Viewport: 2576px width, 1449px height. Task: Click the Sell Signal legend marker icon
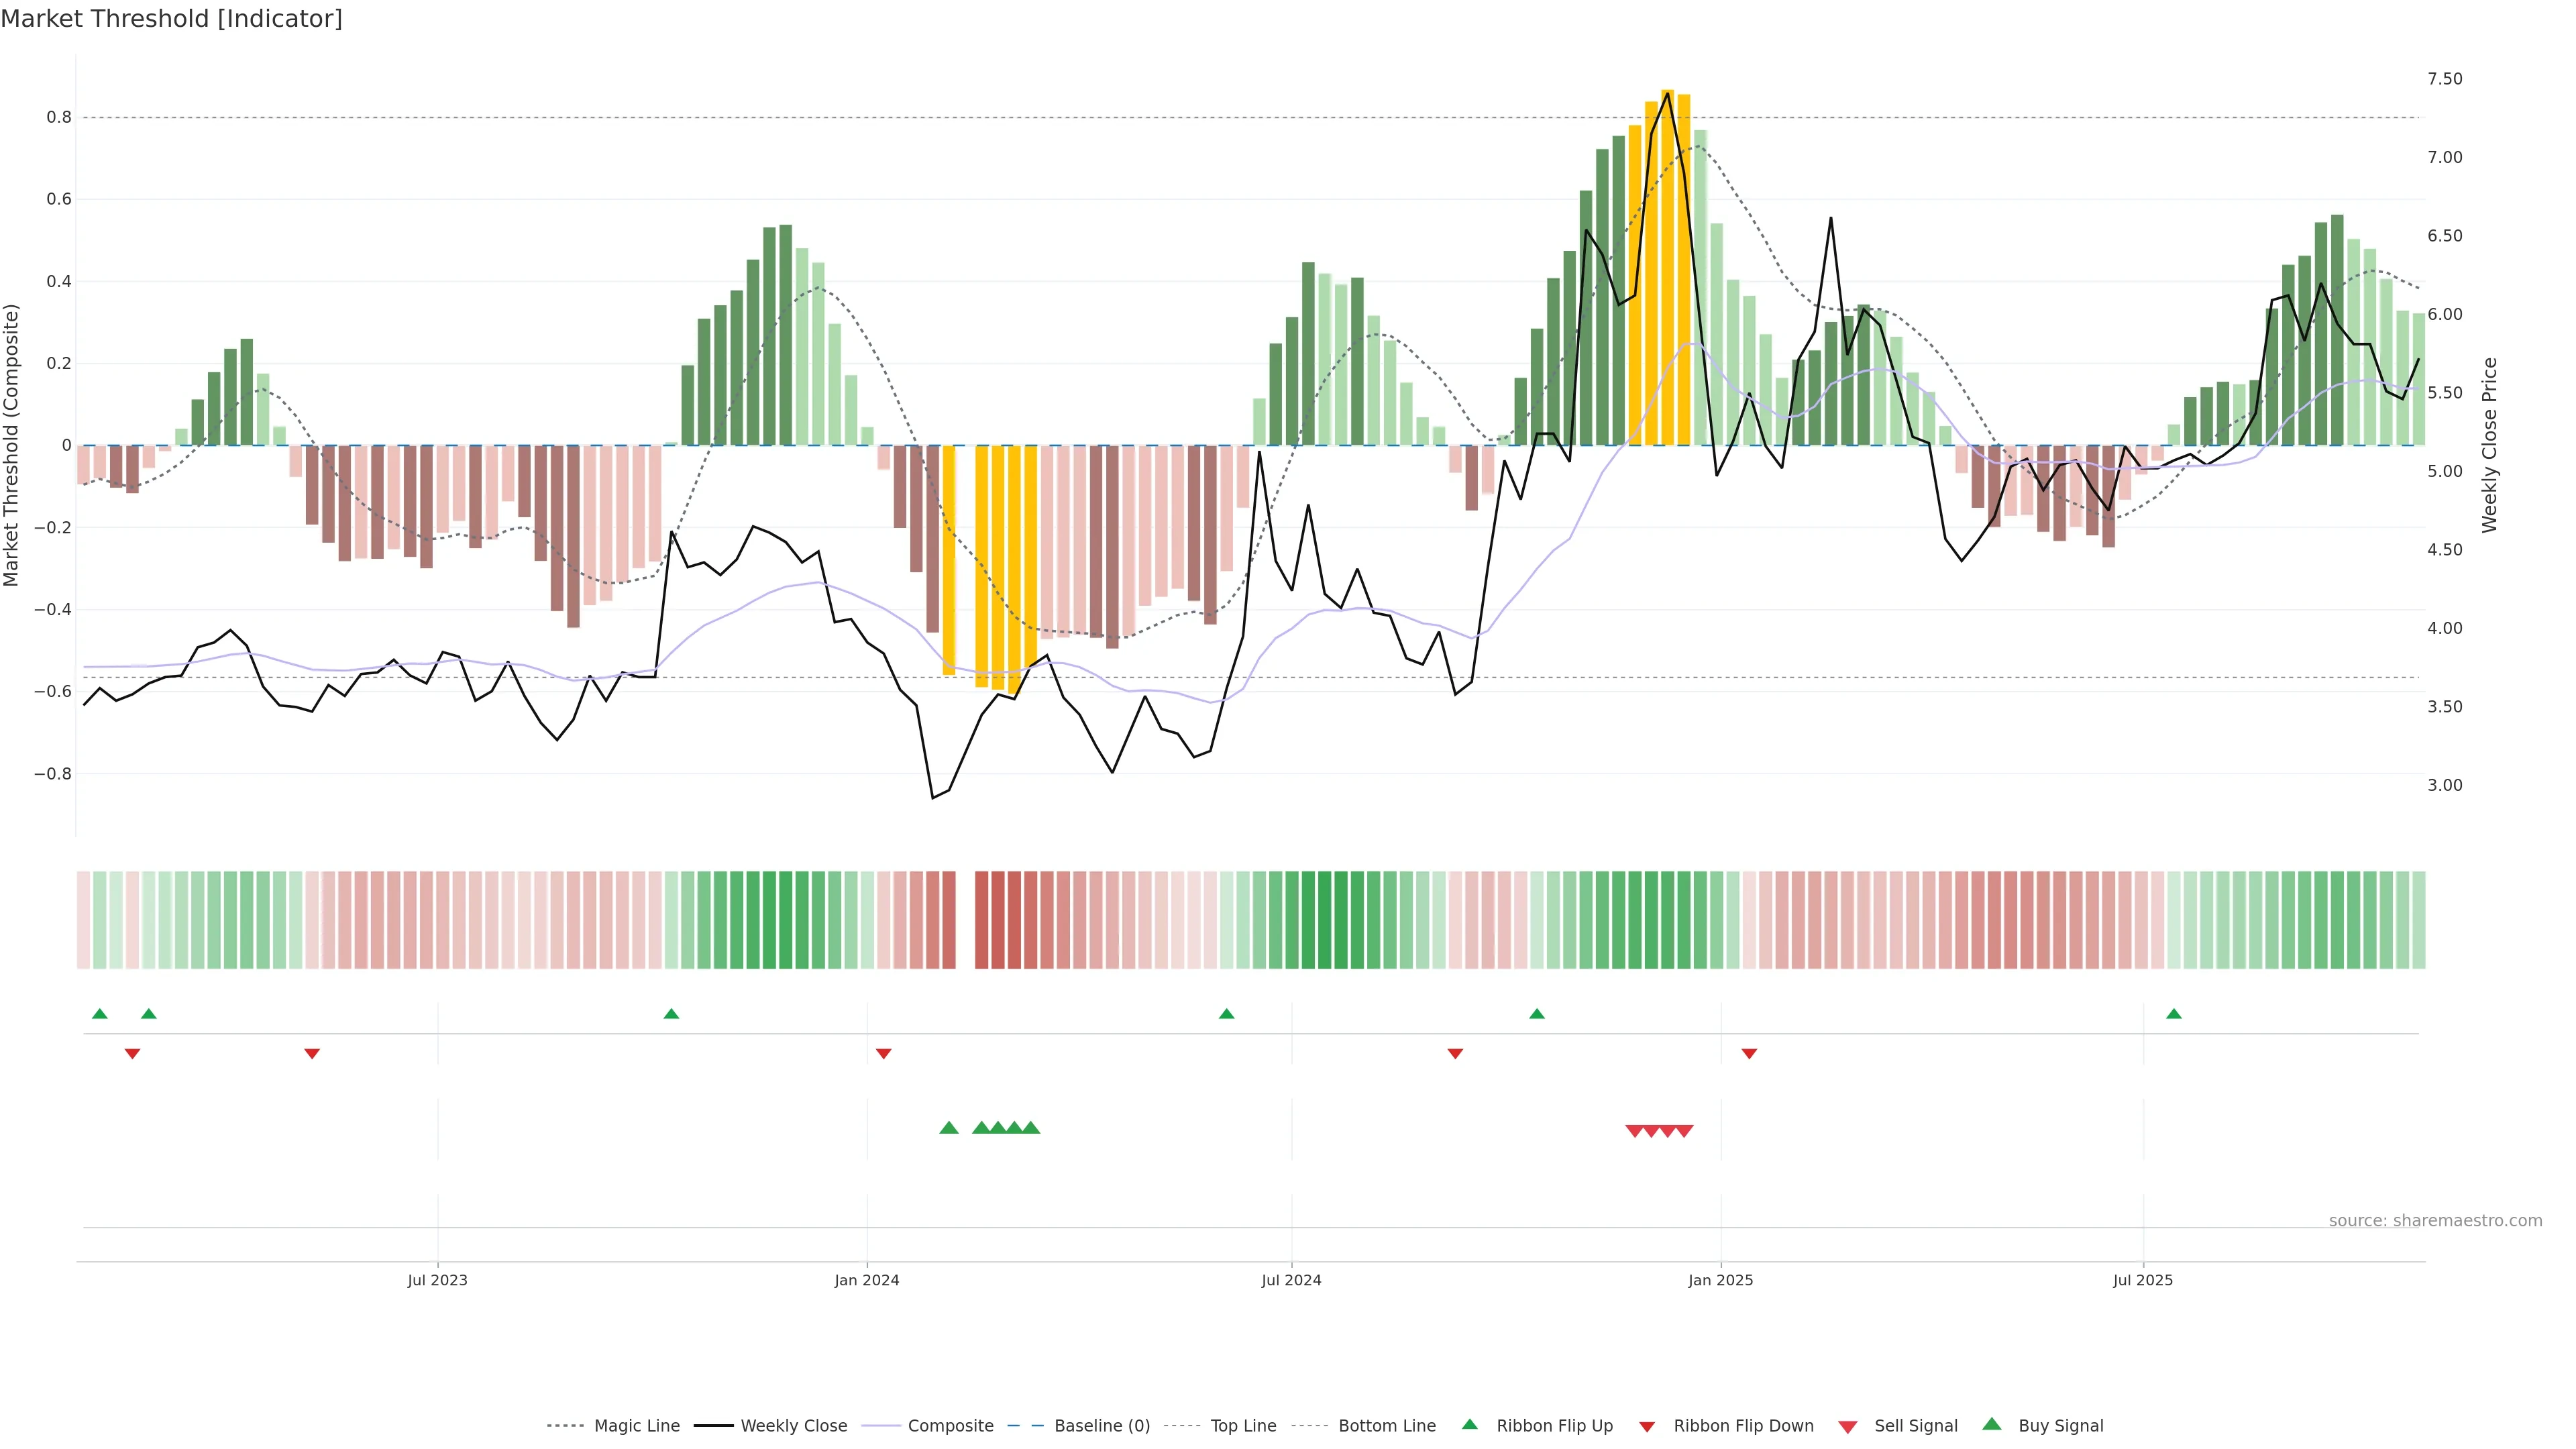coord(1848,1426)
